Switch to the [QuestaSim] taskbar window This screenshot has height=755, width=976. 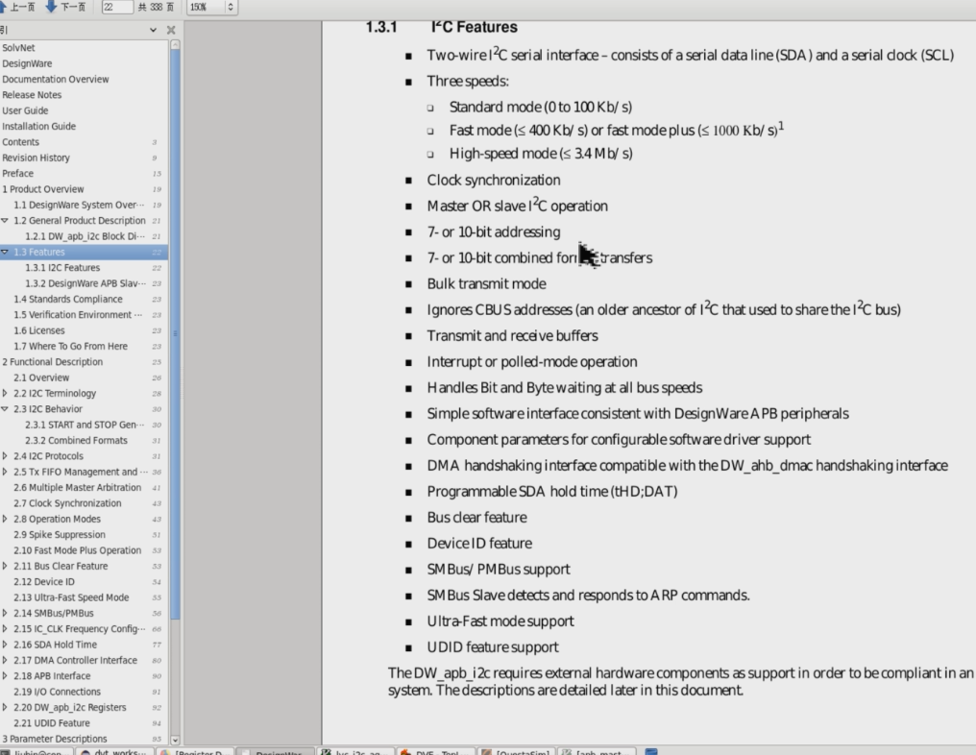pyautogui.click(x=516, y=752)
